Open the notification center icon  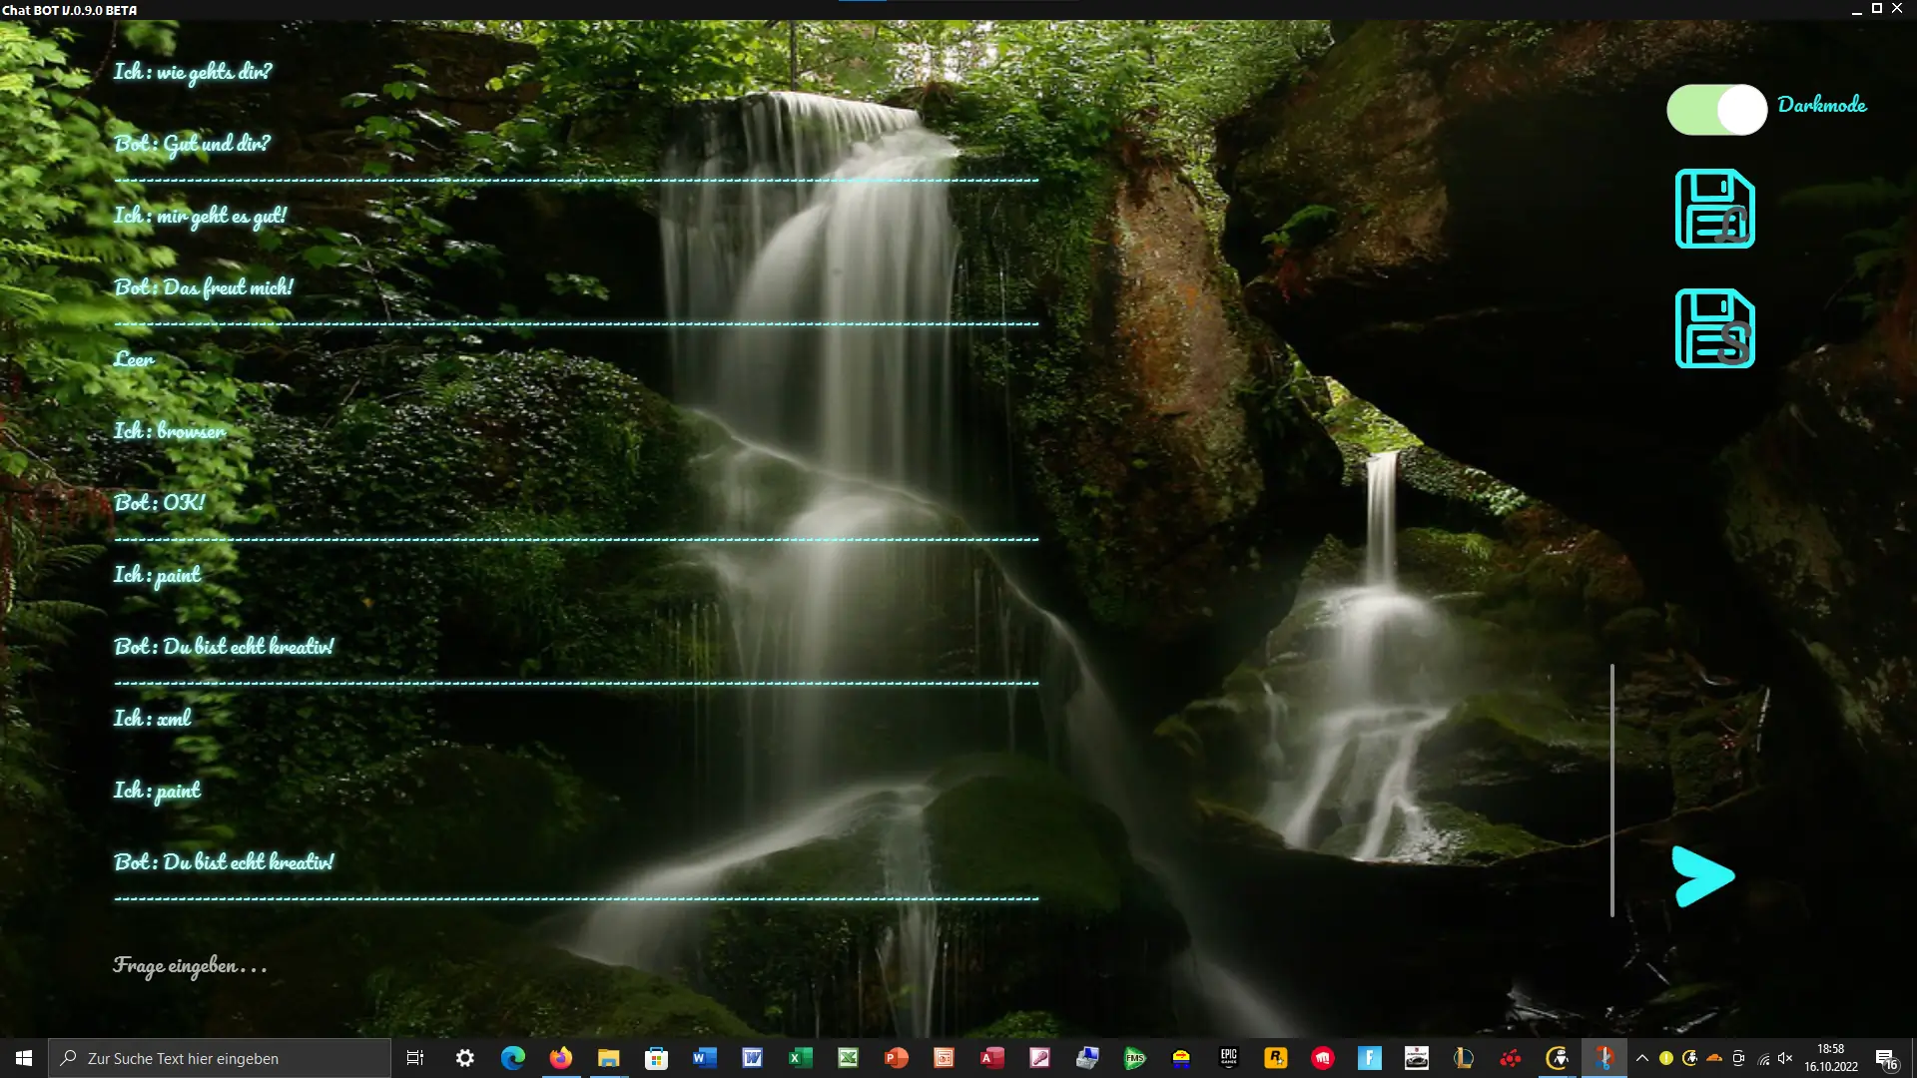click(1885, 1058)
